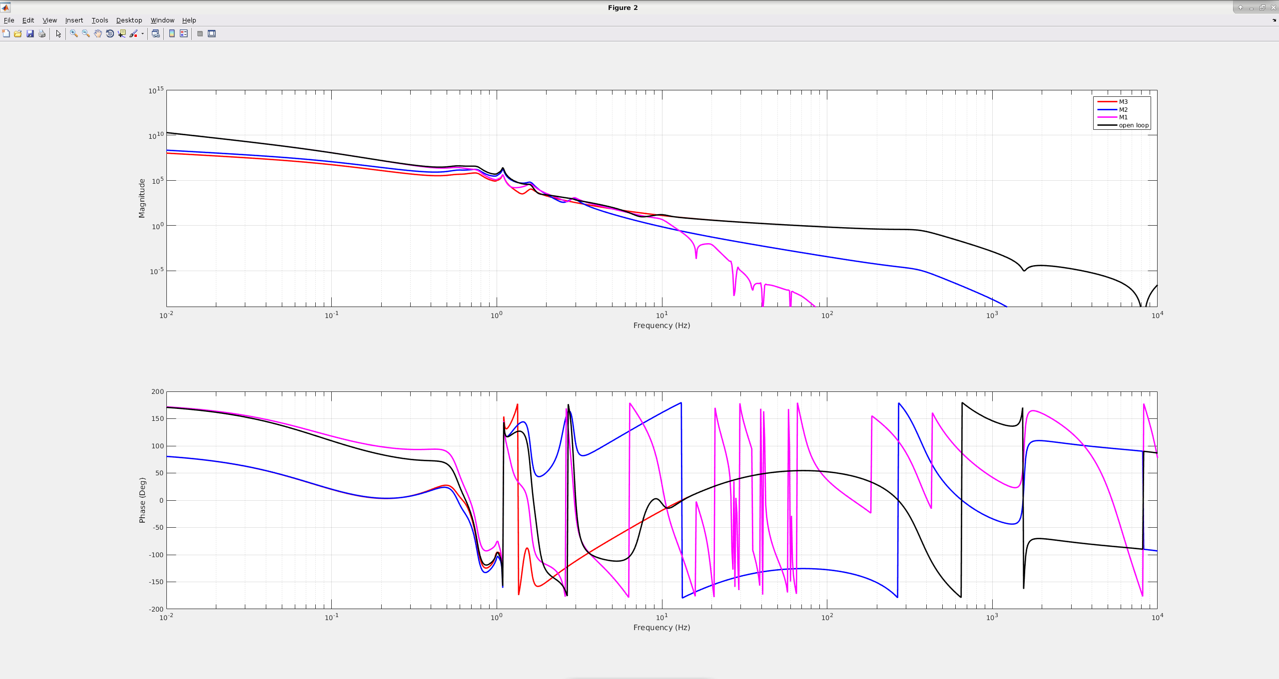1279x679 pixels.
Task: Click the upper plot's 'Frequency (Hz)' label
Action: pos(661,326)
